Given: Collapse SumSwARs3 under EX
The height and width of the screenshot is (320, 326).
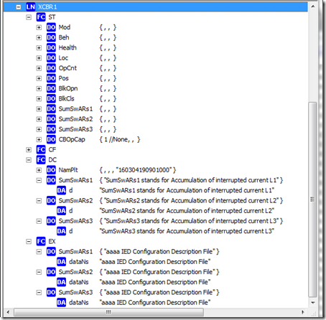Looking at the screenshot, I should [39, 292].
